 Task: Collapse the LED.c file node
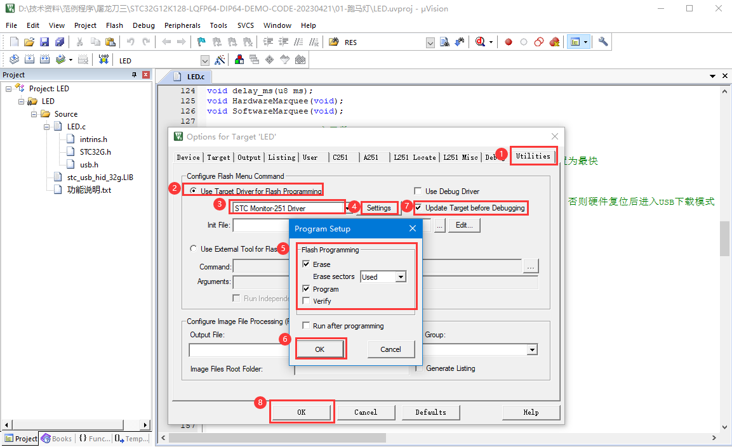(47, 127)
